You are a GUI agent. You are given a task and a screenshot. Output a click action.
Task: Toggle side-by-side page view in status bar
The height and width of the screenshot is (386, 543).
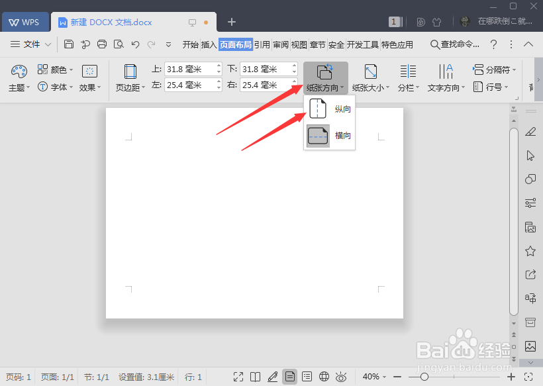pos(256,376)
